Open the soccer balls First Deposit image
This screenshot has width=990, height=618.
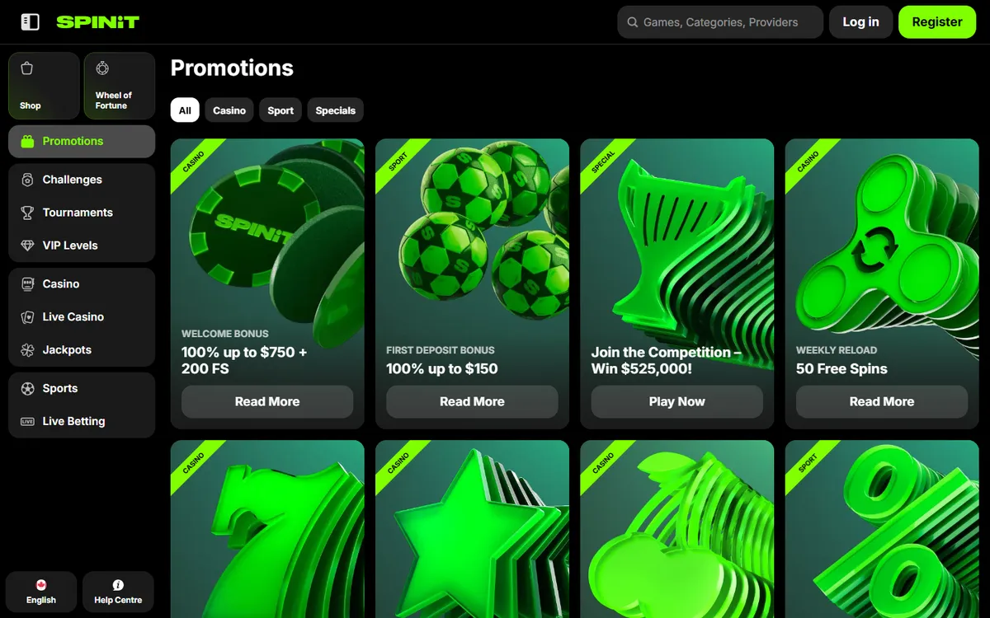coord(472,235)
